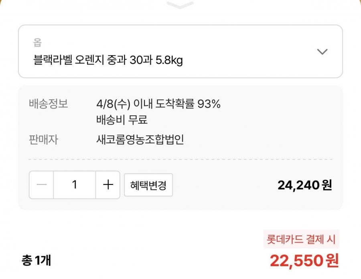Increase quantity with the plus button

(108, 185)
